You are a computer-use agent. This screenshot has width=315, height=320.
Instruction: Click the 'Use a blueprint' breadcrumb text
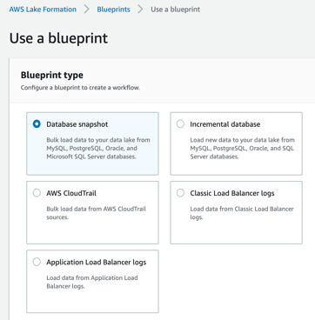pos(176,10)
